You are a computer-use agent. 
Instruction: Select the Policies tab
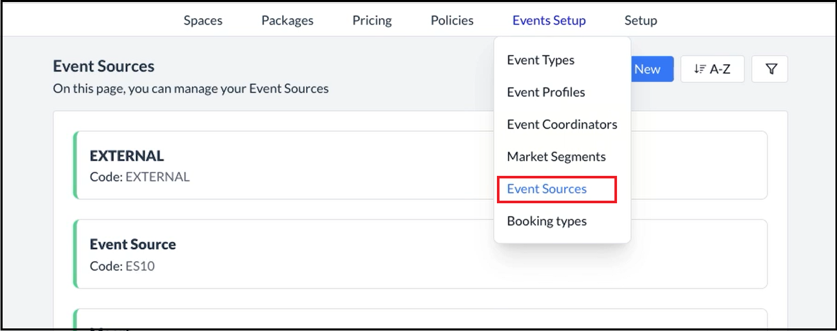[452, 21]
